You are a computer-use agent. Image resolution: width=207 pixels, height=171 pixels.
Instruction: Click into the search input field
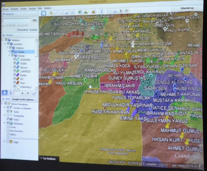tap(16, 21)
